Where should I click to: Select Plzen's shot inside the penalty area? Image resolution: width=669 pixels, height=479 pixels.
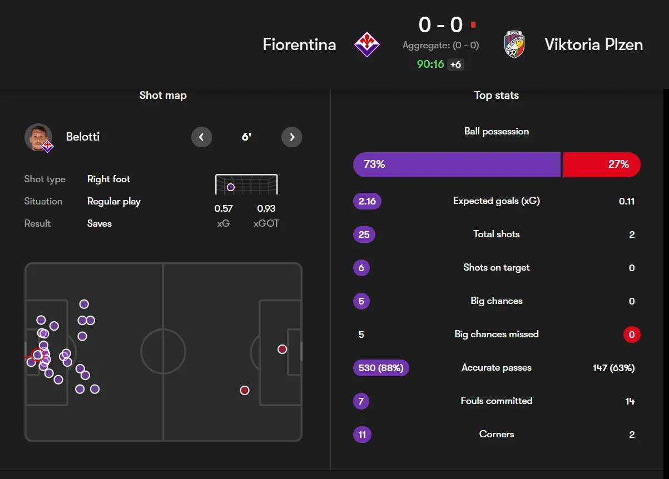tap(283, 349)
